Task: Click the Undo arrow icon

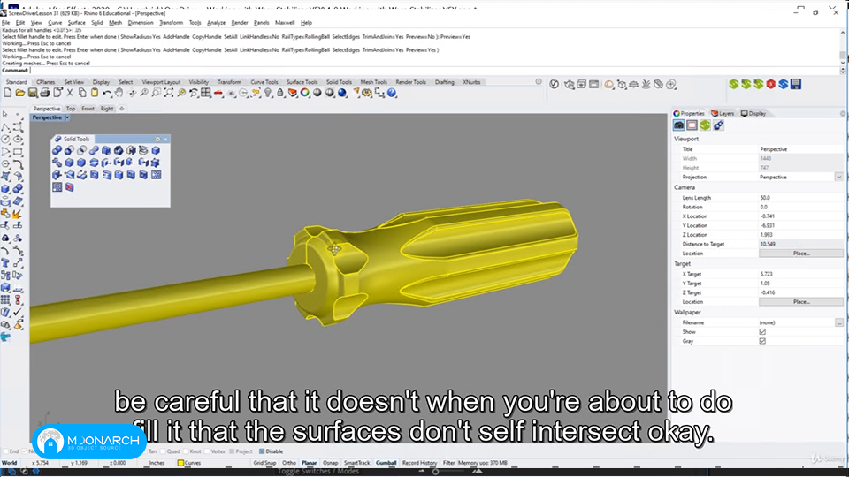Action: click(x=107, y=93)
